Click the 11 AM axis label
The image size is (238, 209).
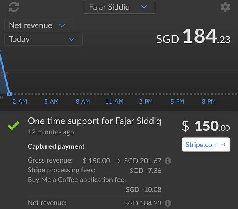[x=114, y=102]
